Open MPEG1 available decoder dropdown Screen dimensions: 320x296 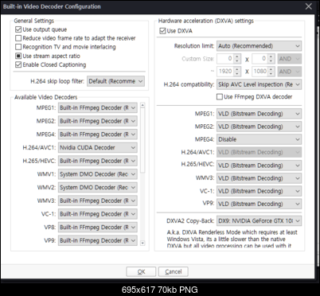coord(98,107)
